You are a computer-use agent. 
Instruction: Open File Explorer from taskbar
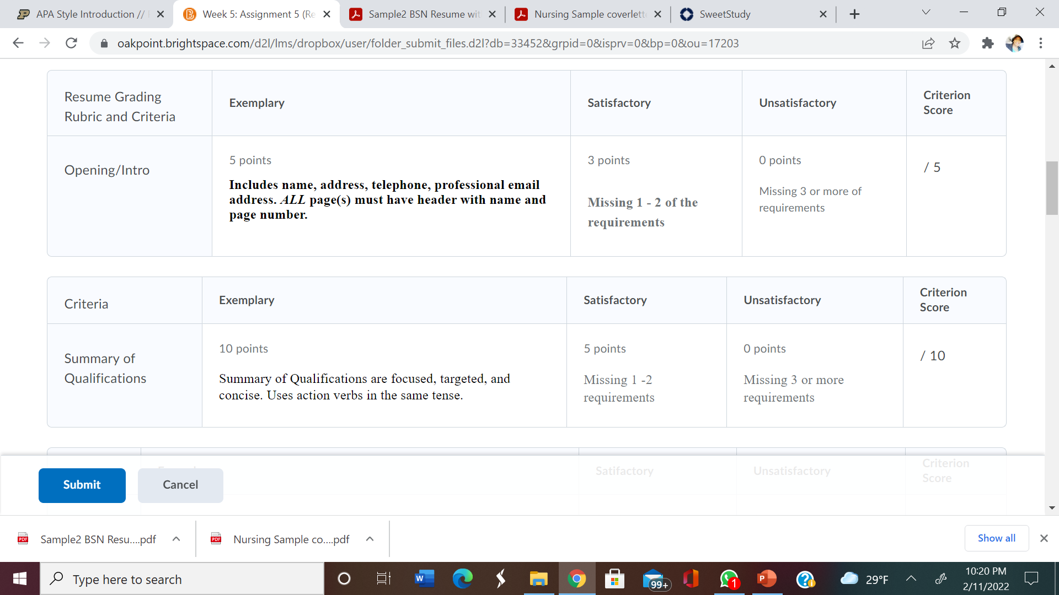click(538, 578)
